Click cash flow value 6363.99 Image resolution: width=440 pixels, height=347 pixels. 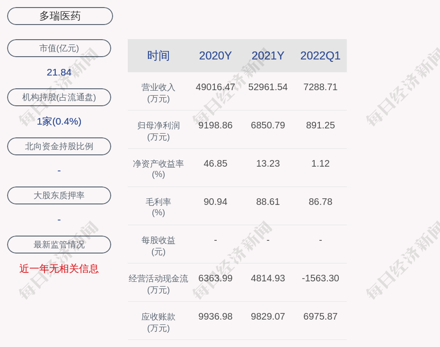(215, 278)
